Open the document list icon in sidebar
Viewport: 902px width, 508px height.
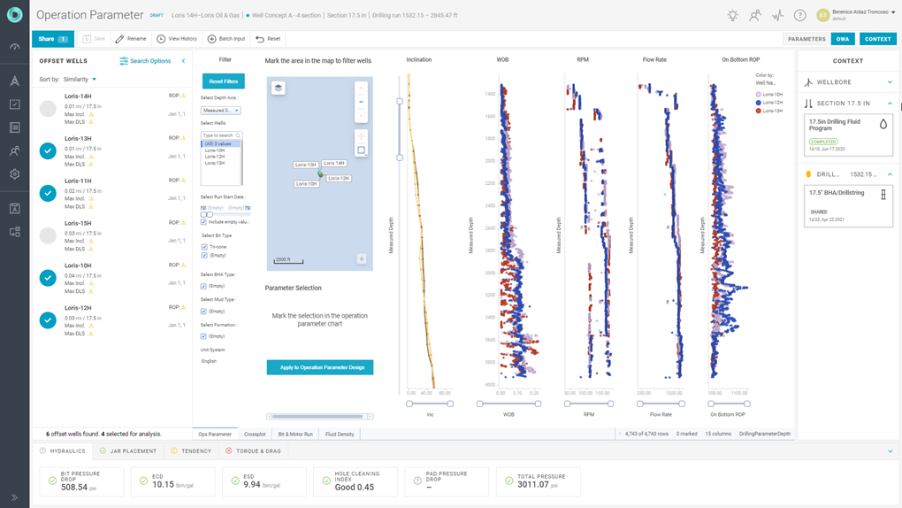point(15,127)
